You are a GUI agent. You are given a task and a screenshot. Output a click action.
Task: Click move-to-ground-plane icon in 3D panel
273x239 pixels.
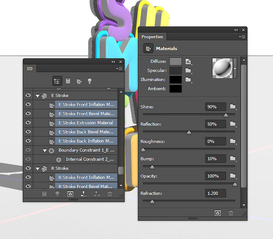pyautogui.click(x=84, y=194)
